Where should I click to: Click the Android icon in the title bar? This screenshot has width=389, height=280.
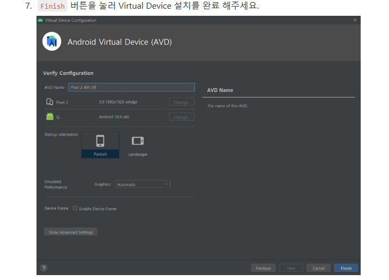pyautogui.click(x=40, y=20)
